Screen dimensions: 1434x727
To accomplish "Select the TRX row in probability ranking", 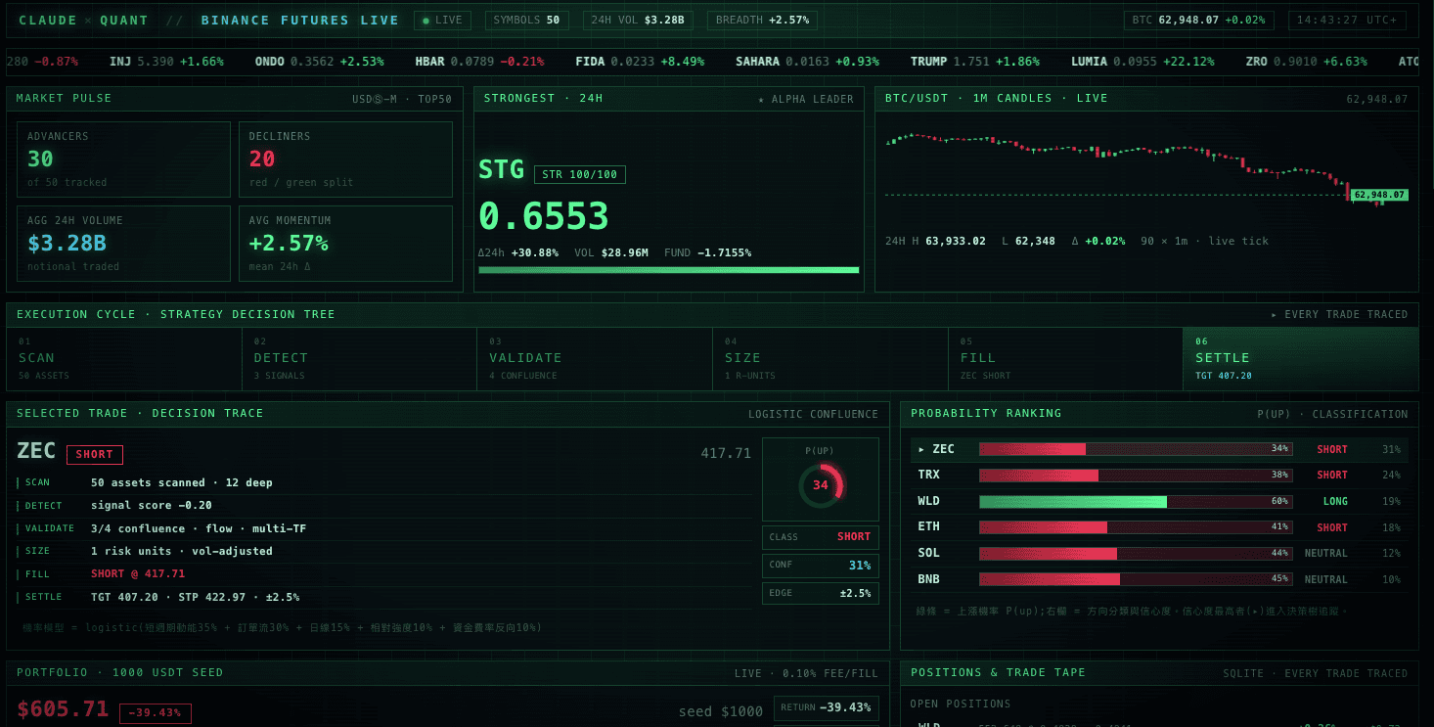I will (1159, 475).
